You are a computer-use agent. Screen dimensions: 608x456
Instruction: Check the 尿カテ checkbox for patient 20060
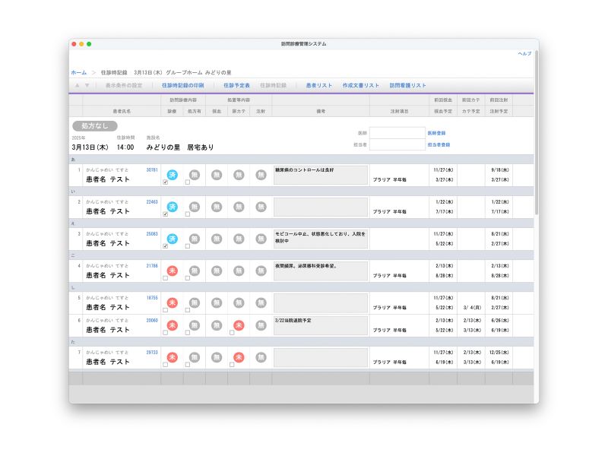pos(232,333)
